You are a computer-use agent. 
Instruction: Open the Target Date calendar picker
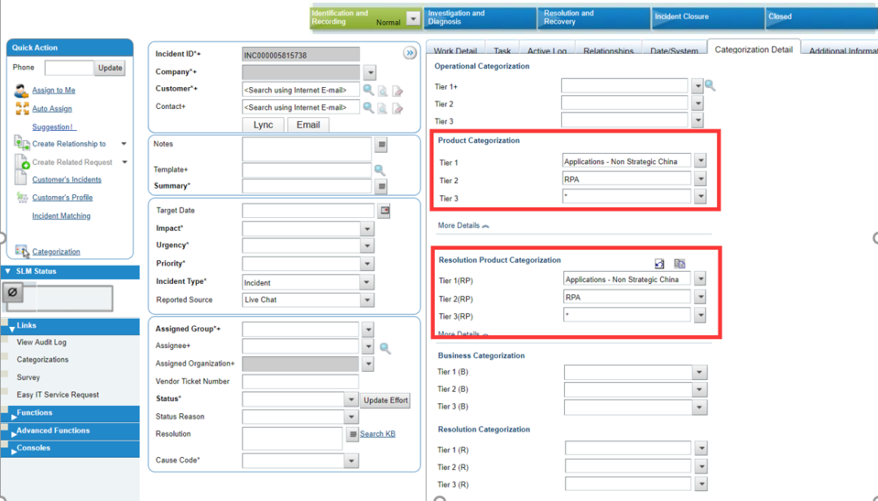tap(385, 211)
